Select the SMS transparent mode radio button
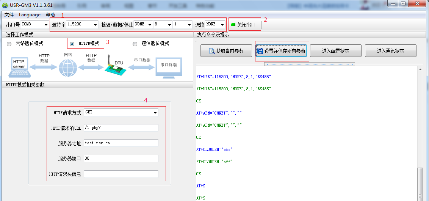This screenshot has height=201, width=429. point(135,44)
